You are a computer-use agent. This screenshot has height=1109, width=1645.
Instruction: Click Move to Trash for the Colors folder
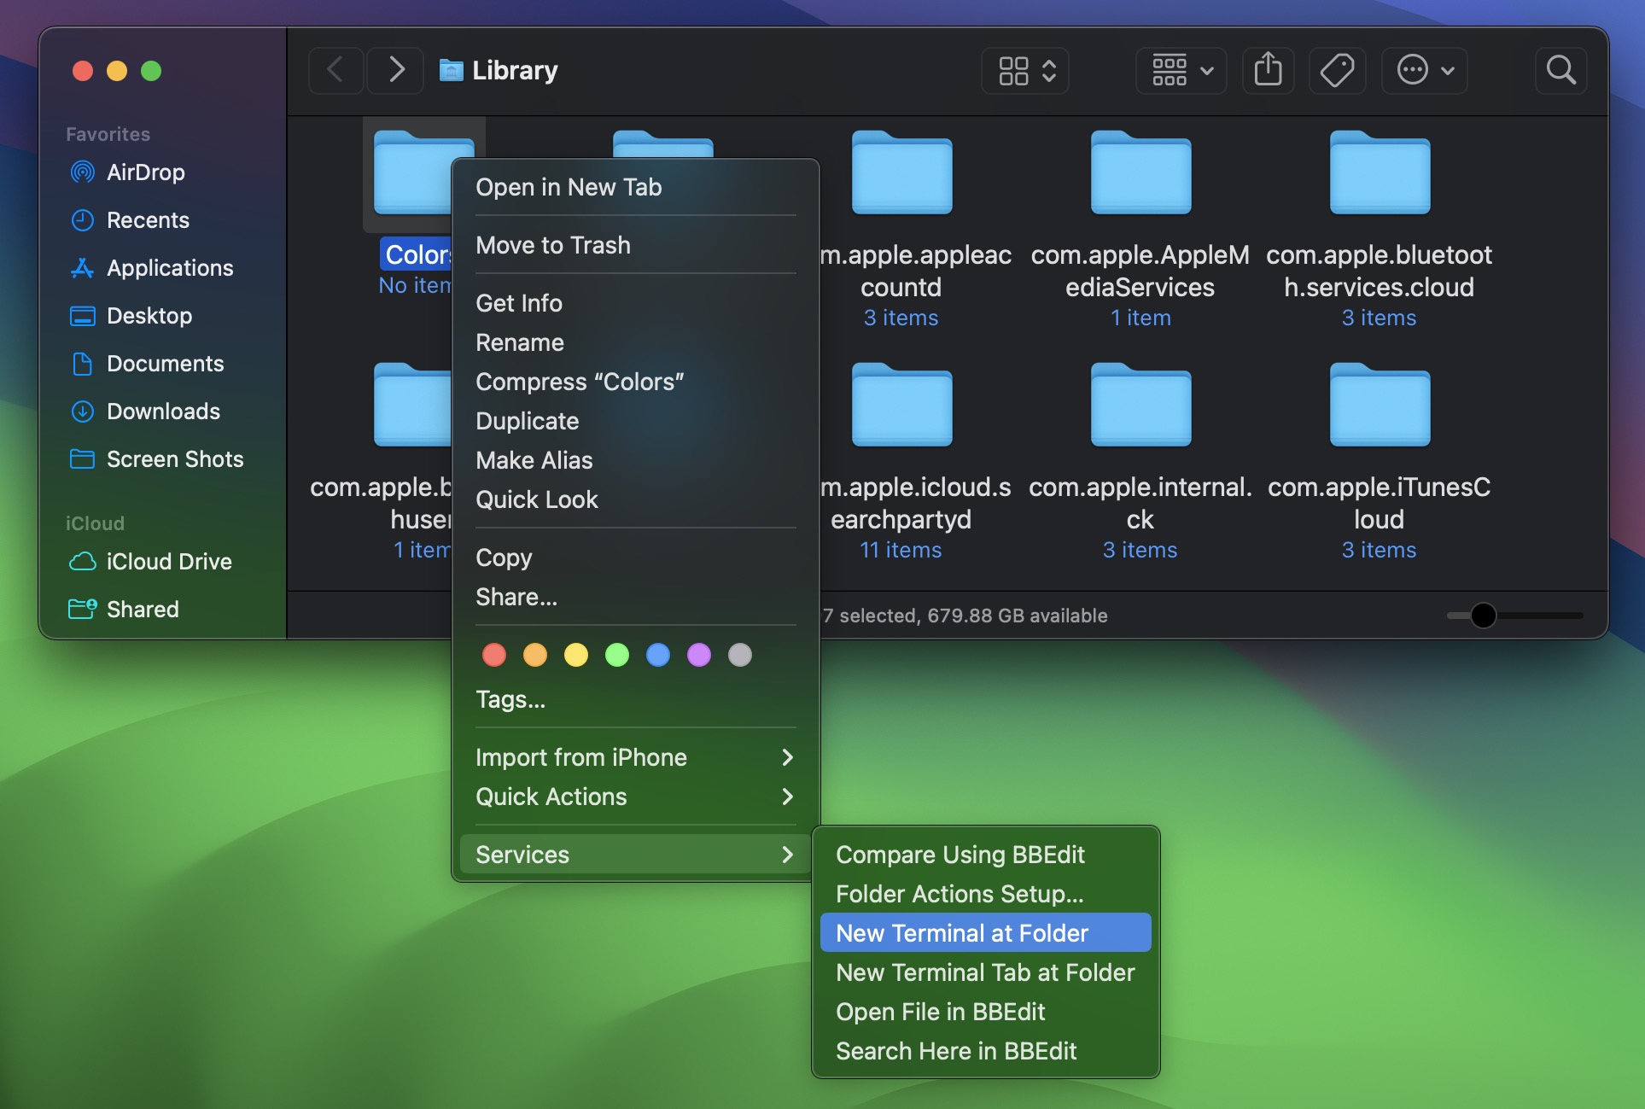(x=553, y=245)
